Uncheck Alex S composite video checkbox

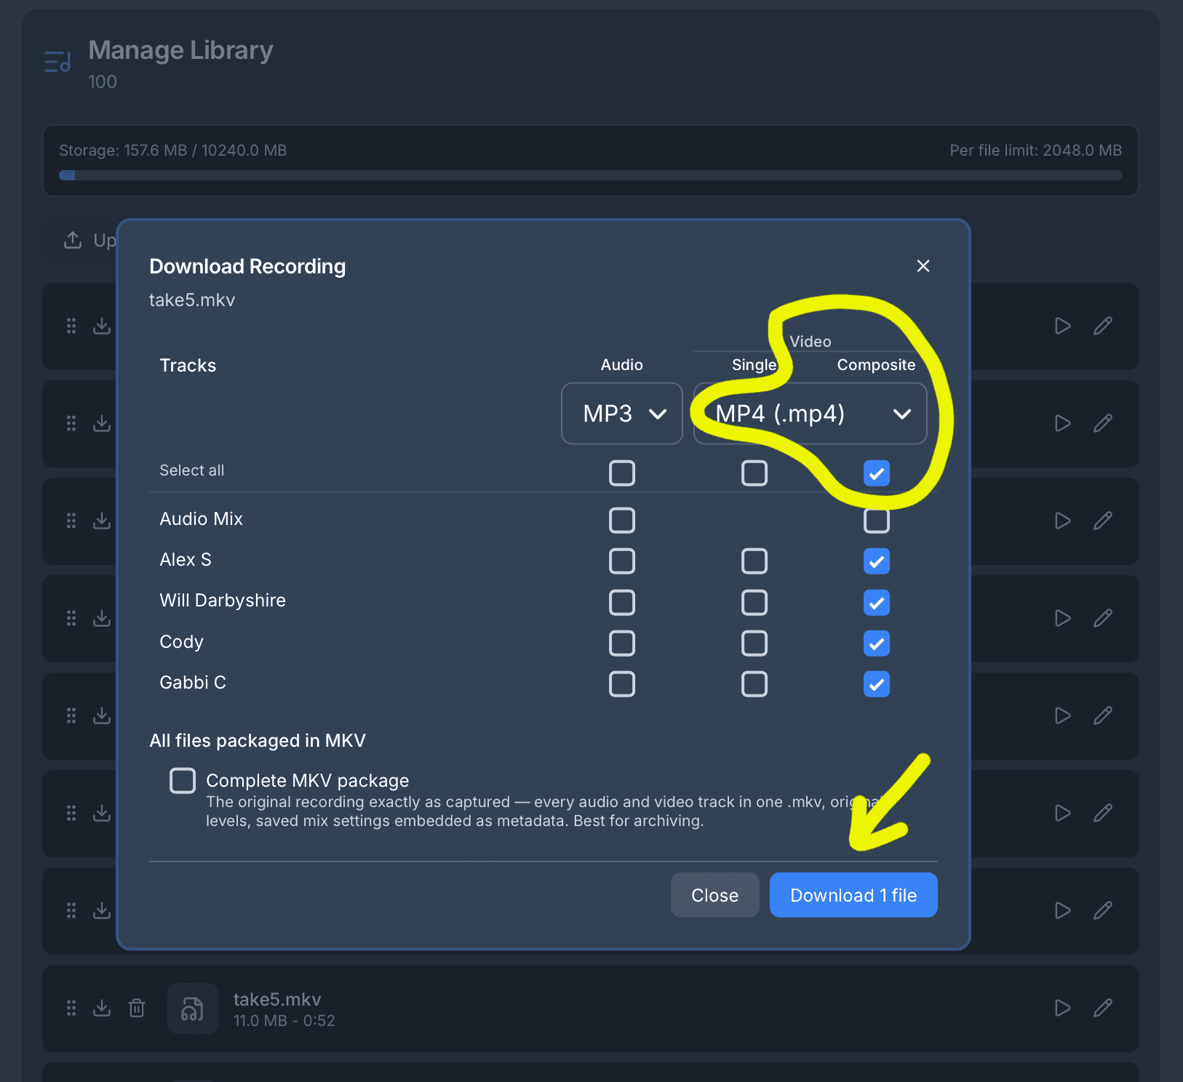[x=877, y=561]
